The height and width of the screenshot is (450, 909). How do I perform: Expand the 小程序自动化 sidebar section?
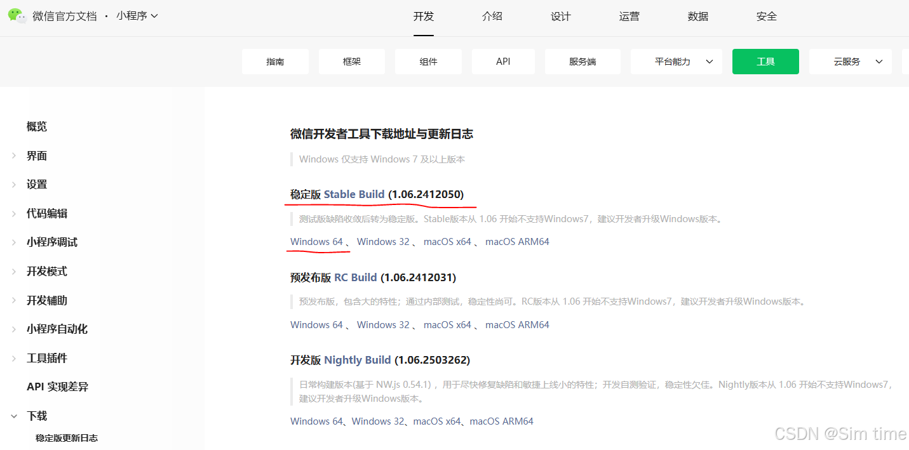(57, 329)
